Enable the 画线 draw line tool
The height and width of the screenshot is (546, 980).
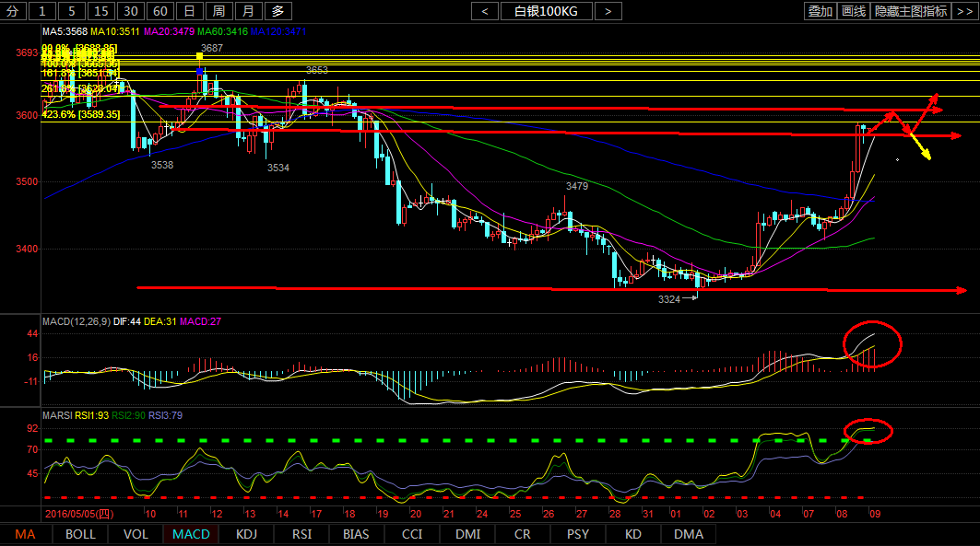pos(854,11)
